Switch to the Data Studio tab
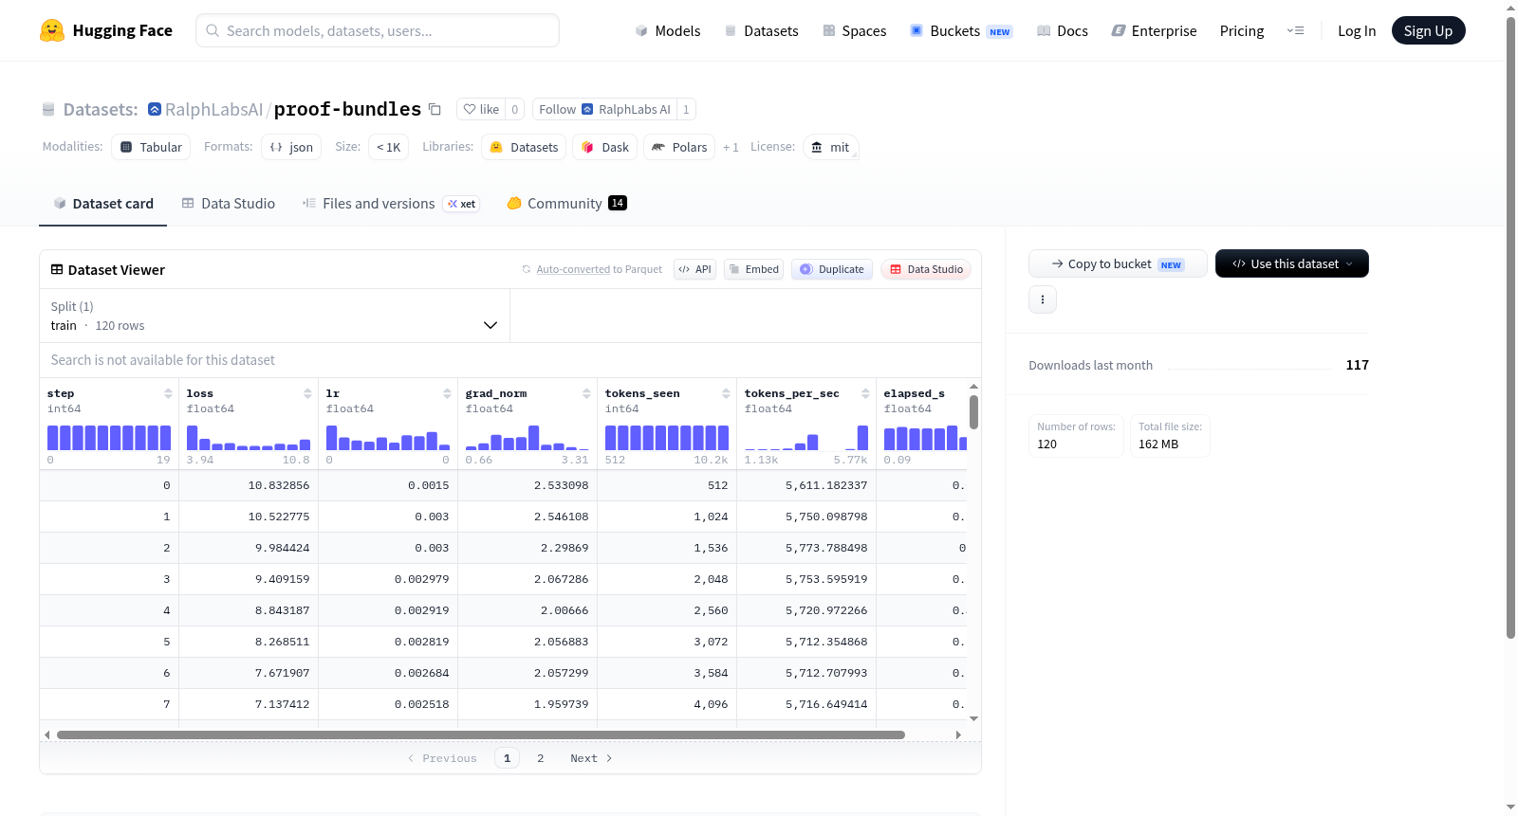The height and width of the screenshot is (816, 1518). point(229,204)
